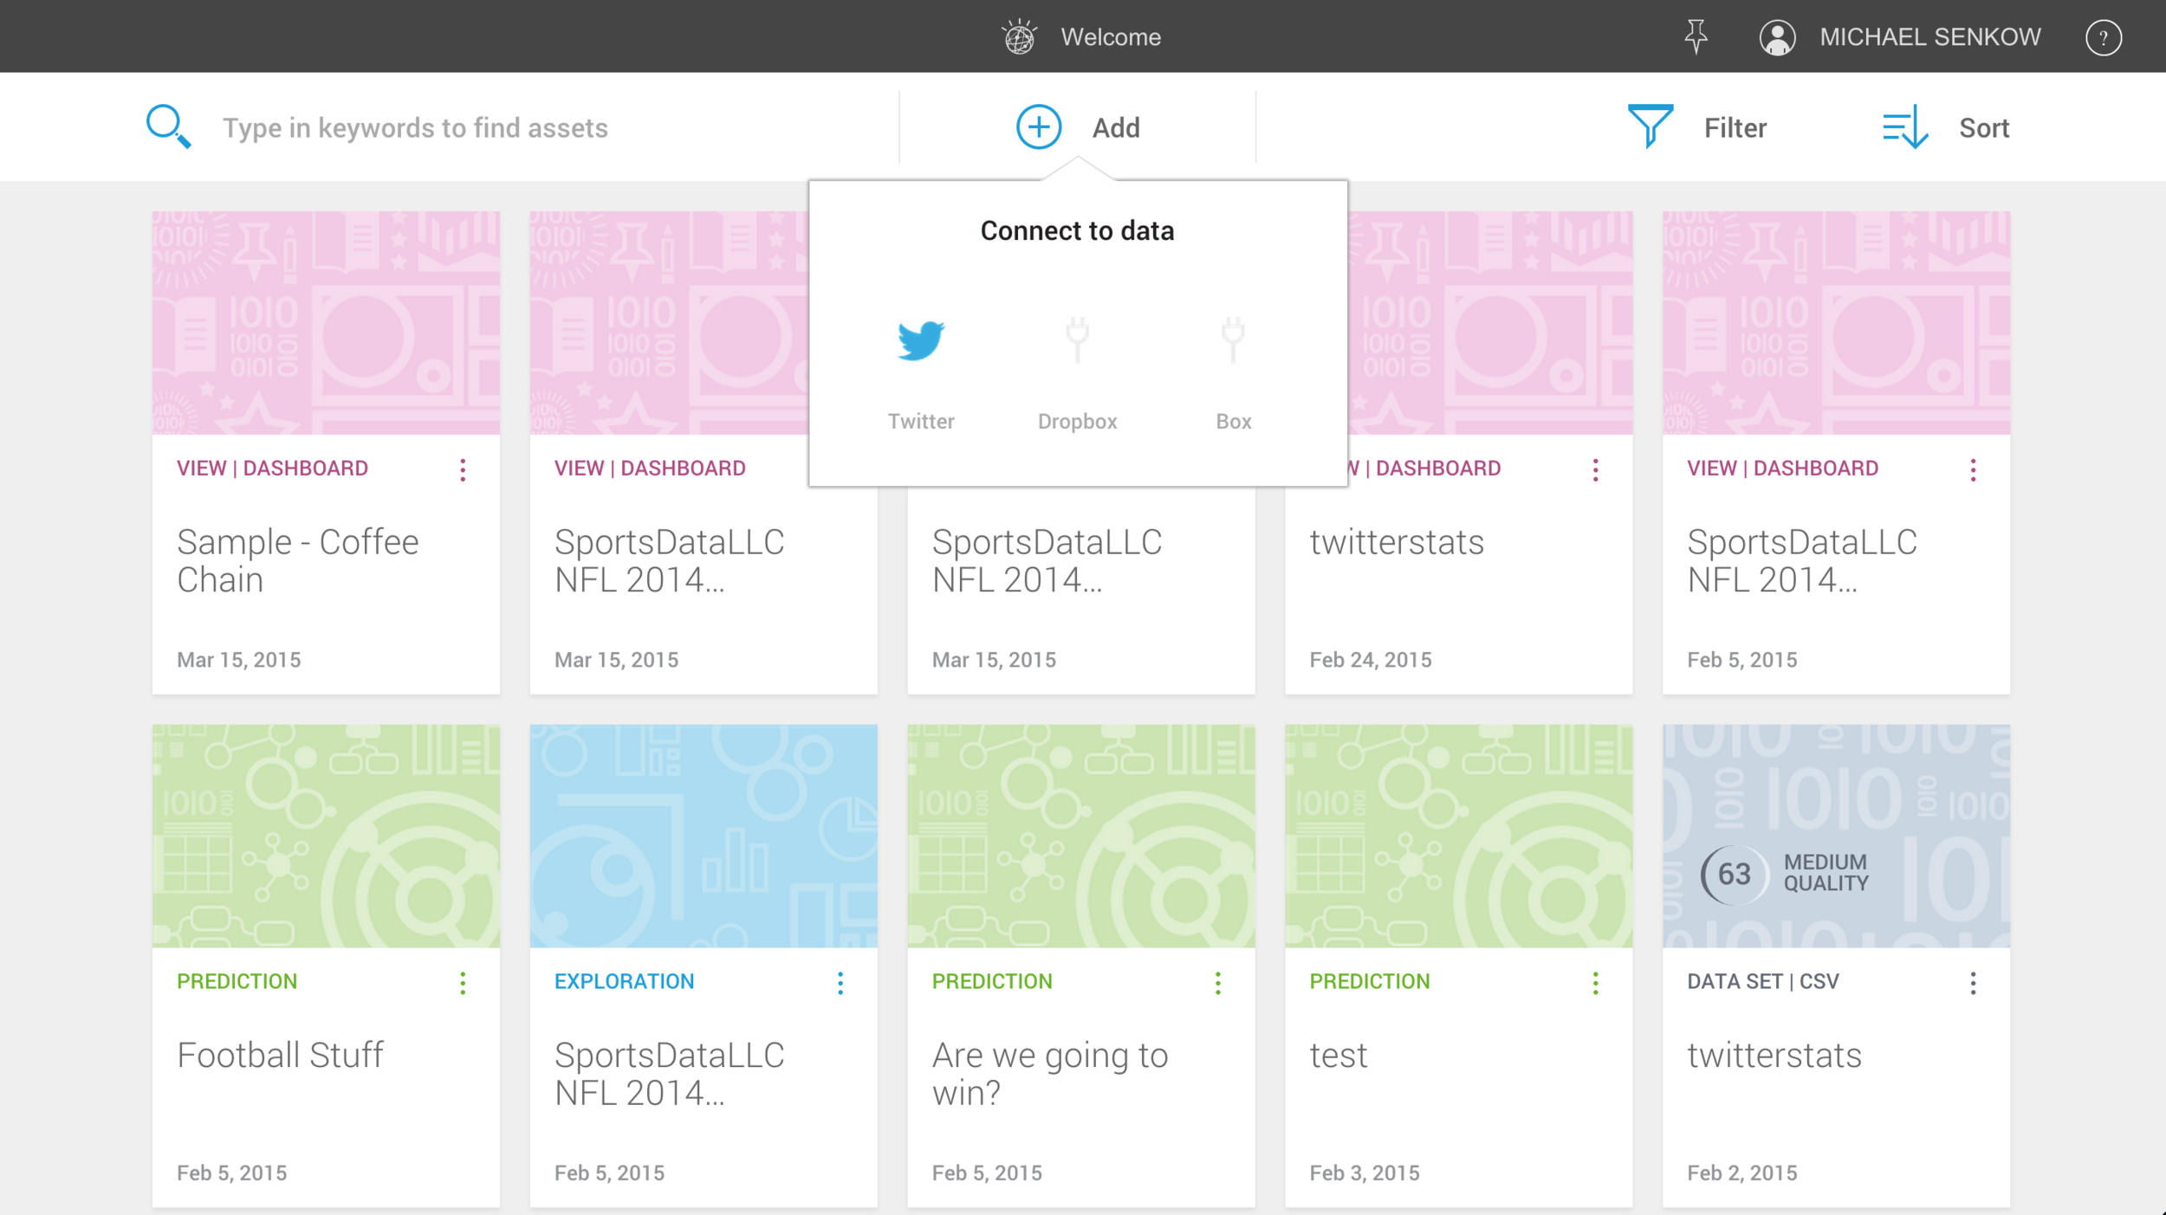Click MICHAEL SENKOW account name
This screenshot has height=1215, width=2166.
(x=1930, y=36)
